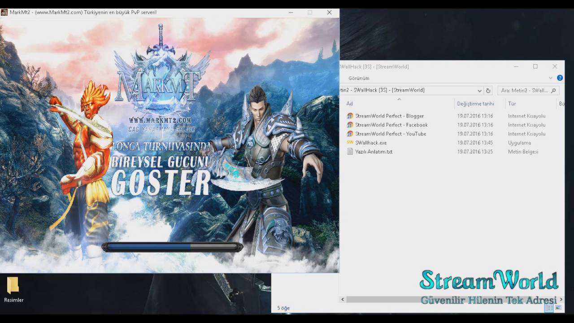The width and height of the screenshot is (574, 323).
Task: Click the MarkMt2 loading progress bar
Action: click(x=172, y=246)
